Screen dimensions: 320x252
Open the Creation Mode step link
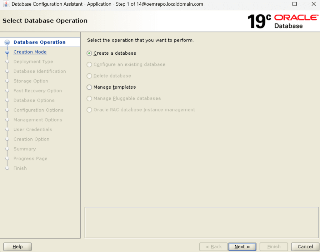(30, 52)
